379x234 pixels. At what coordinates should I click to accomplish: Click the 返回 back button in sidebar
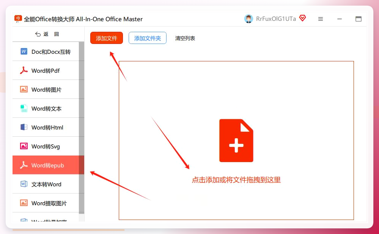47,34
